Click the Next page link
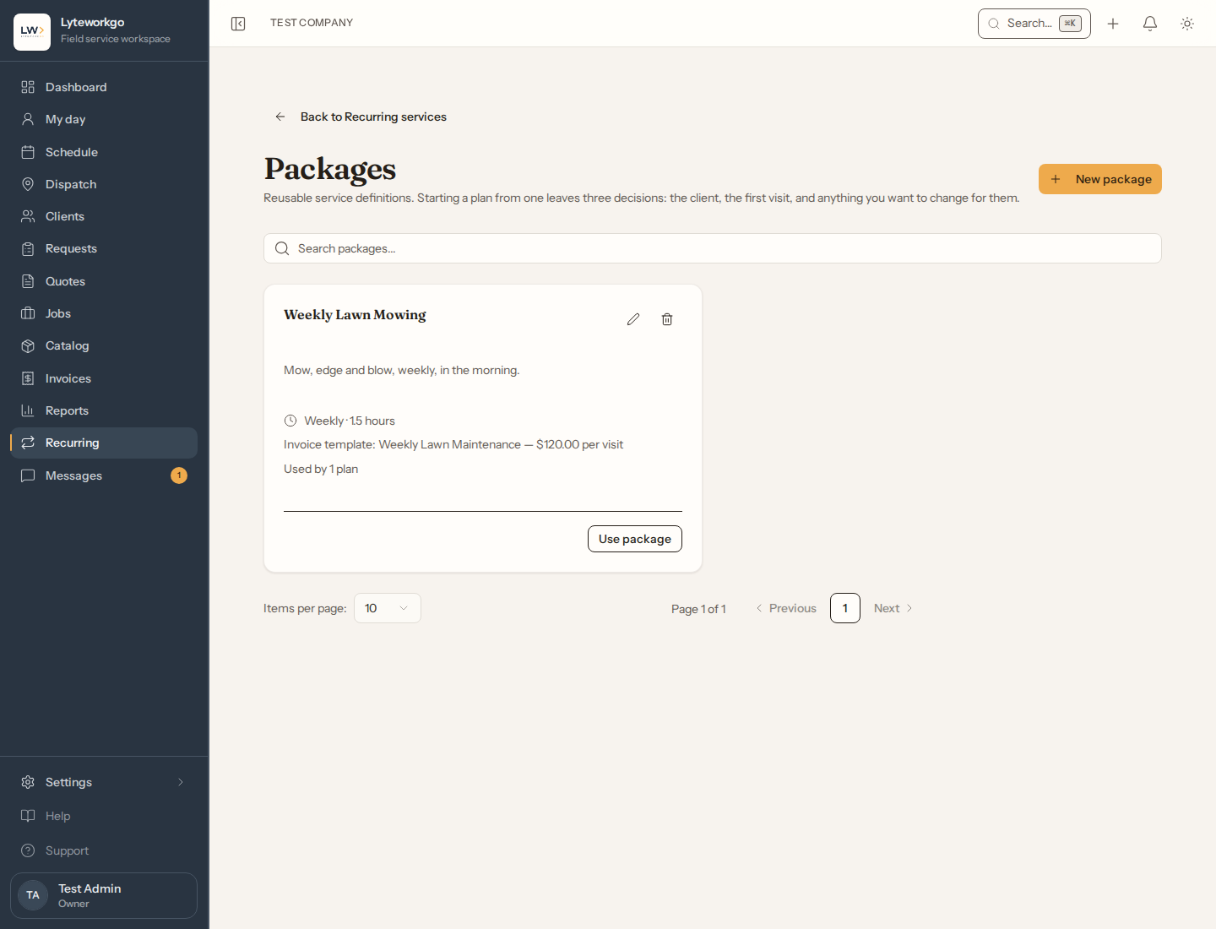1216x929 pixels. click(893, 608)
